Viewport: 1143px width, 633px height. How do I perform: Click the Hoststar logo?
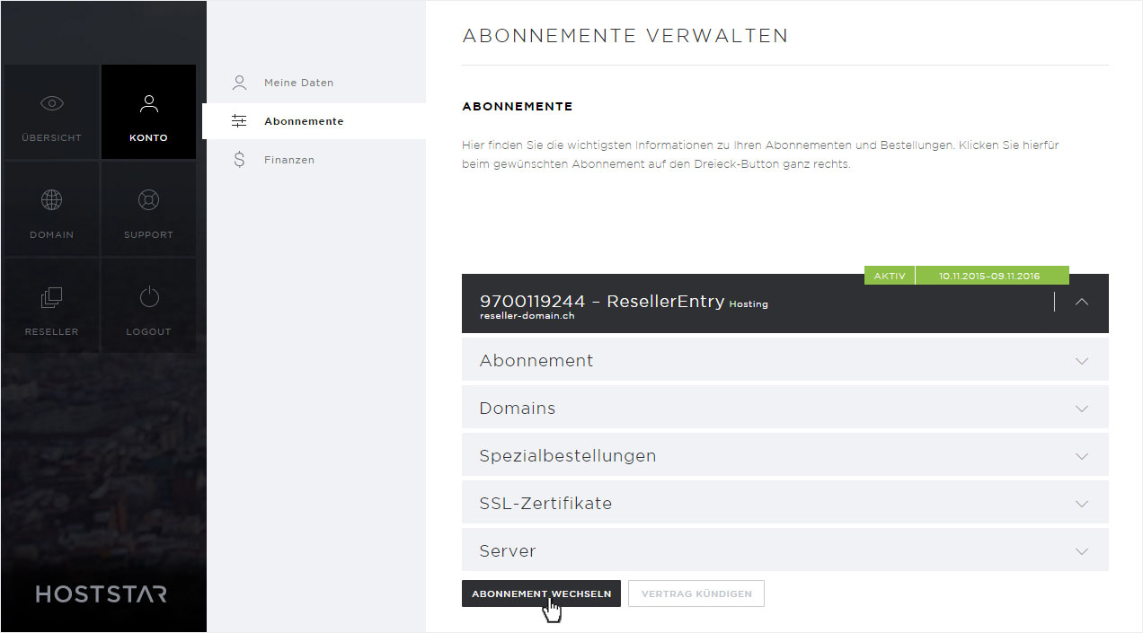tap(102, 594)
